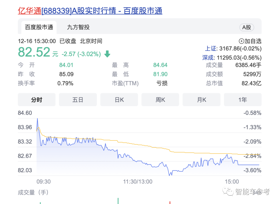Click the 83.32 y-axis price label
The image size is (279, 204).
pos(25,142)
